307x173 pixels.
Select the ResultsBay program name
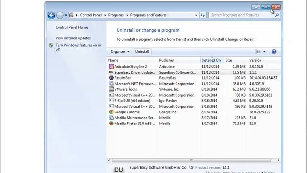(x=123, y=78)
